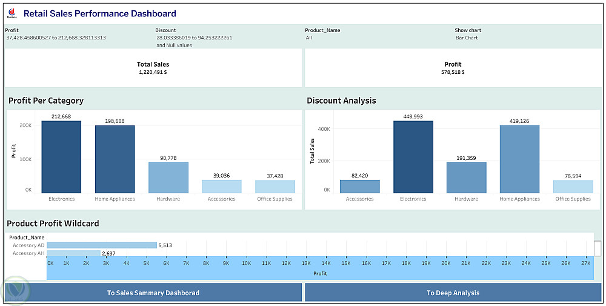Click Office Supplies bar in Profit chart
The width and height of the screenshot is (606, 306).
[275, 186]
